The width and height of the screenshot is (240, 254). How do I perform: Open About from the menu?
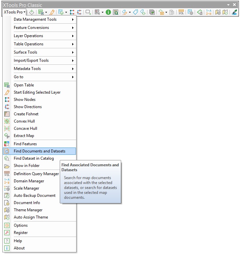39,248
